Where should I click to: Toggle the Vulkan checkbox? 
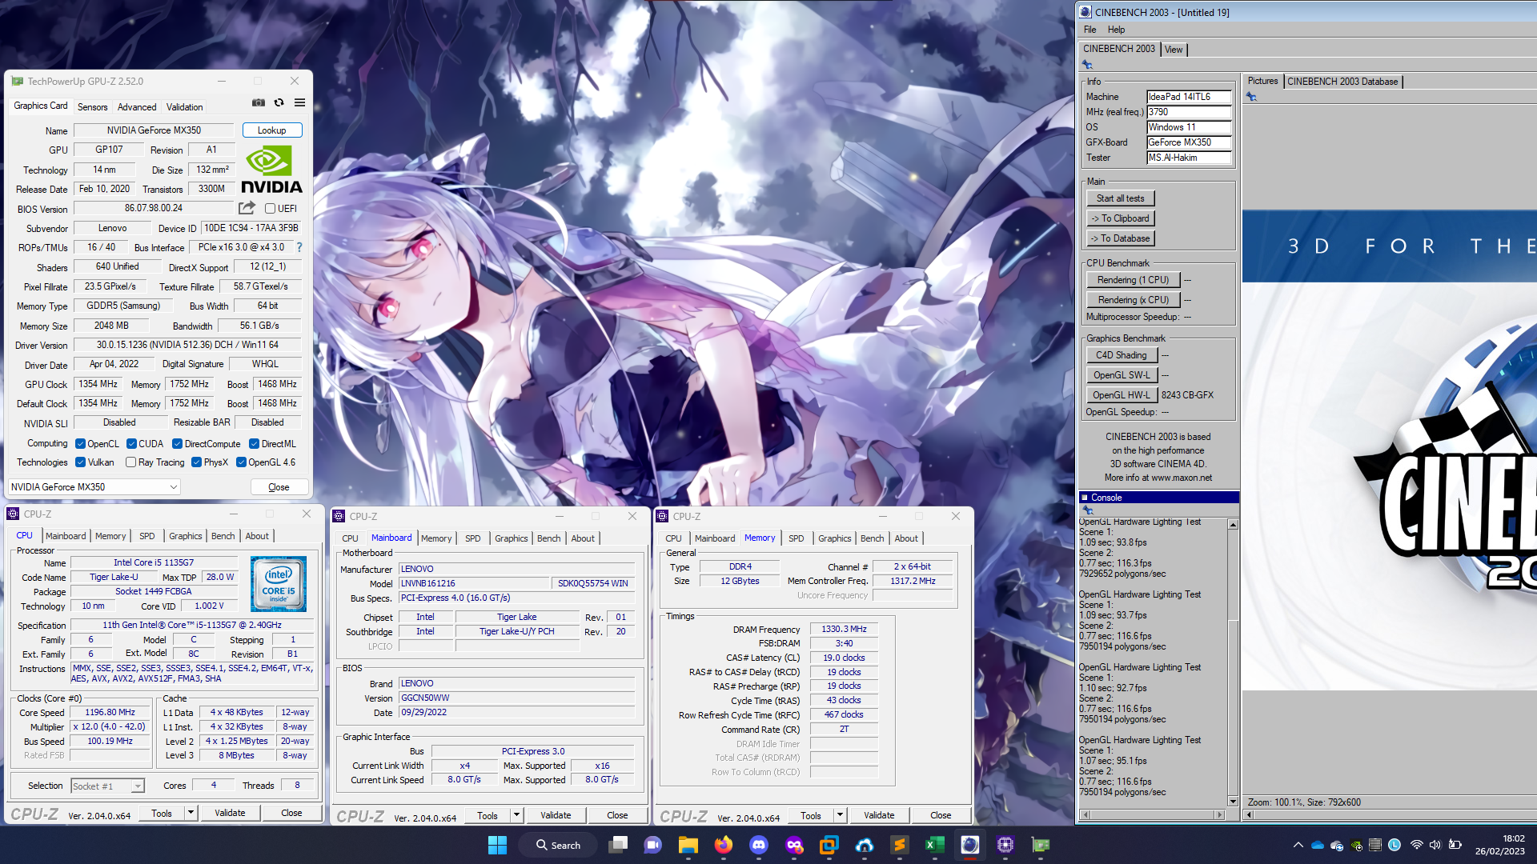pyautogui.click(x=80, y=462)
